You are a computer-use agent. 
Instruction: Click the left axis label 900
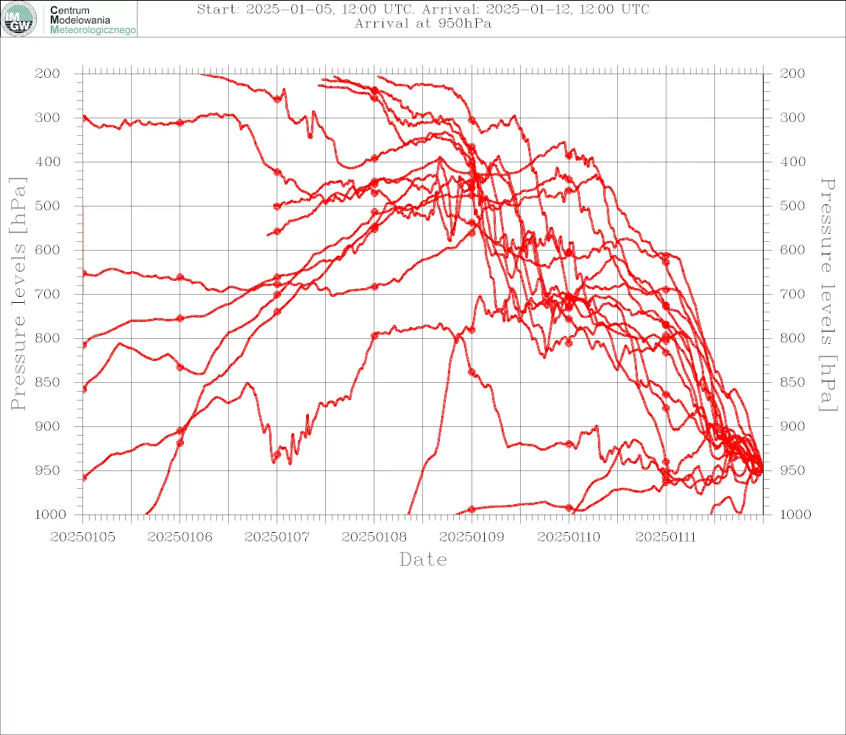click(x=48, y=426)
